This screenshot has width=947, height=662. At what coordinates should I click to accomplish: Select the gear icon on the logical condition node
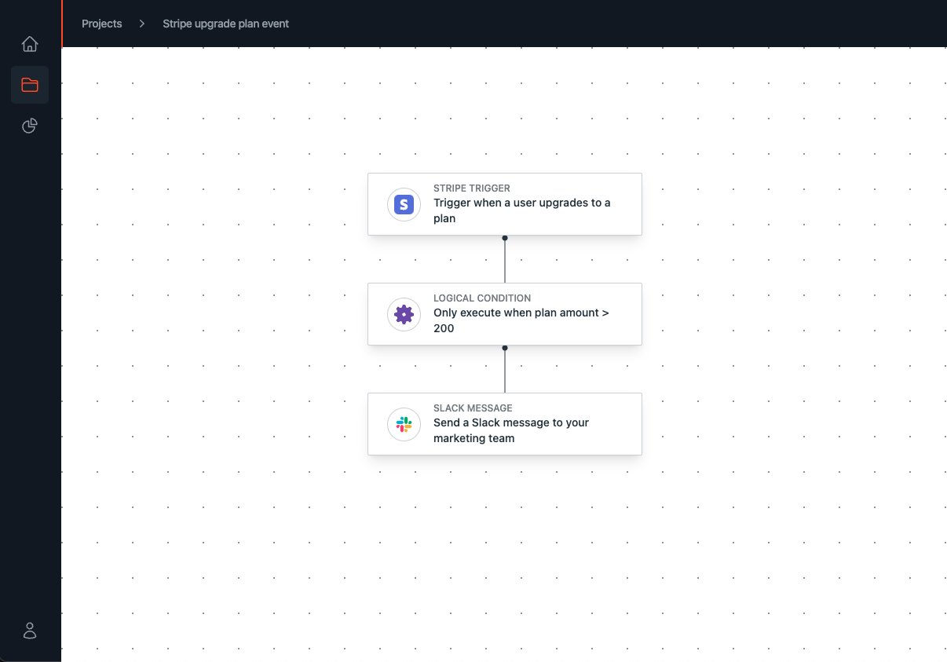click(404, 314)
